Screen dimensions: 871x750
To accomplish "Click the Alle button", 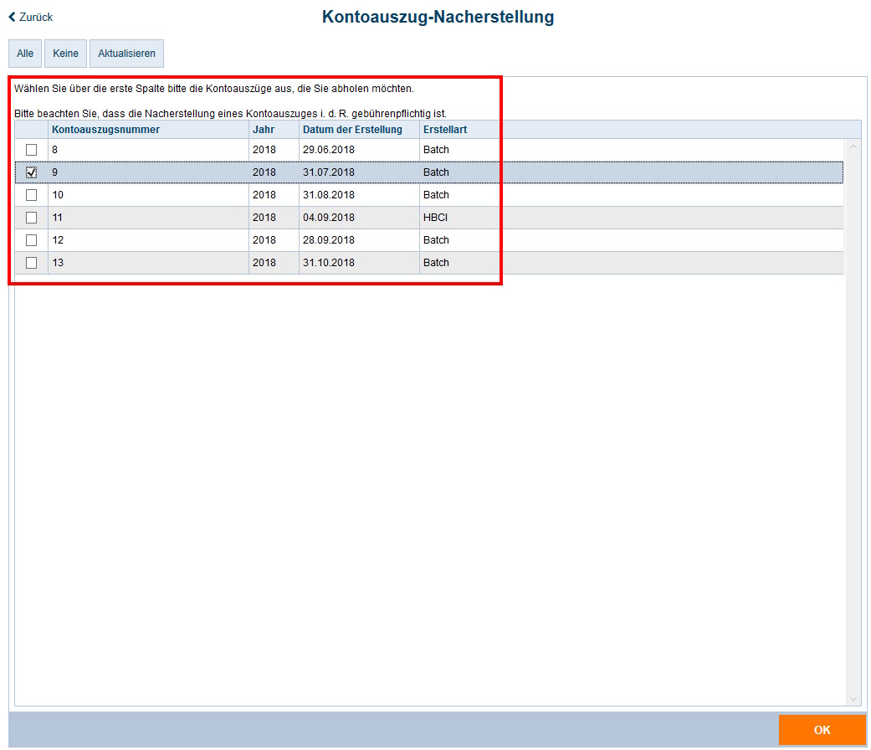I will click(24, 53).
